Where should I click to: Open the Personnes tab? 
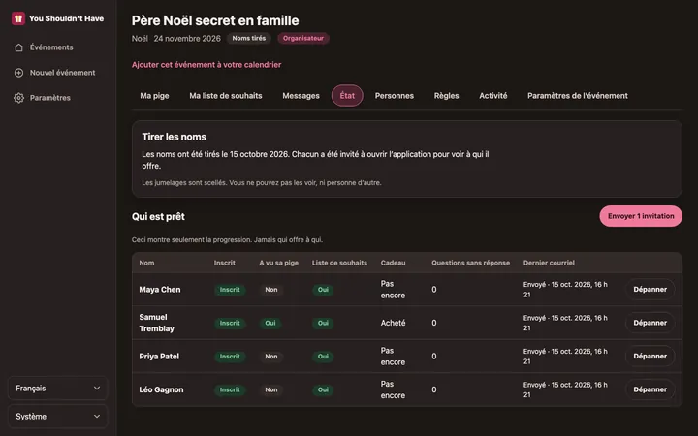tap(395, 96)
